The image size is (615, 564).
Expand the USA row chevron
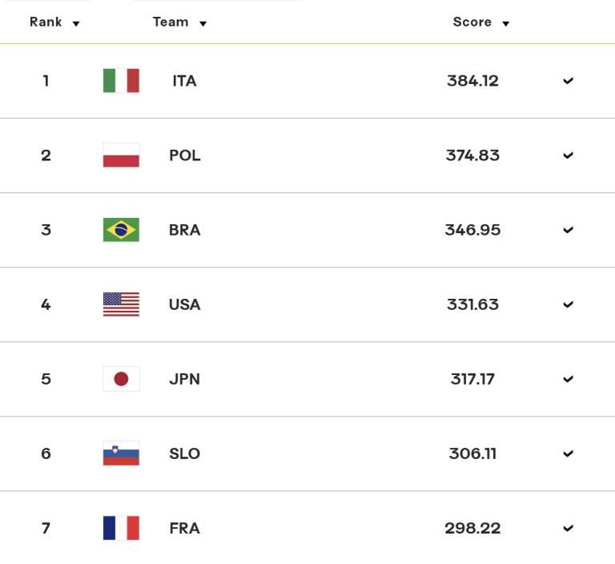(x=569, y=304)
